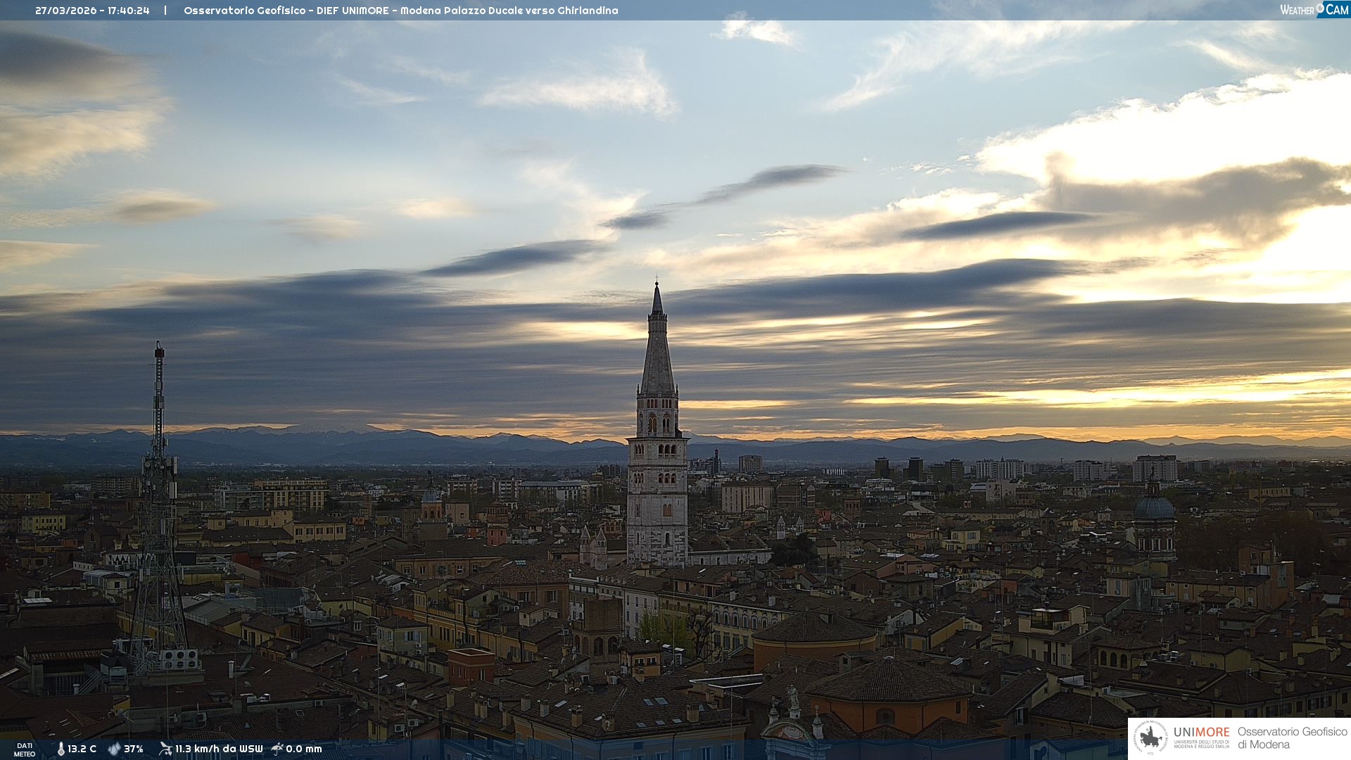Open the UNIMORE wordmark link
The width and height of the screenshot is (1351, 760).
tap(1201, 732)
